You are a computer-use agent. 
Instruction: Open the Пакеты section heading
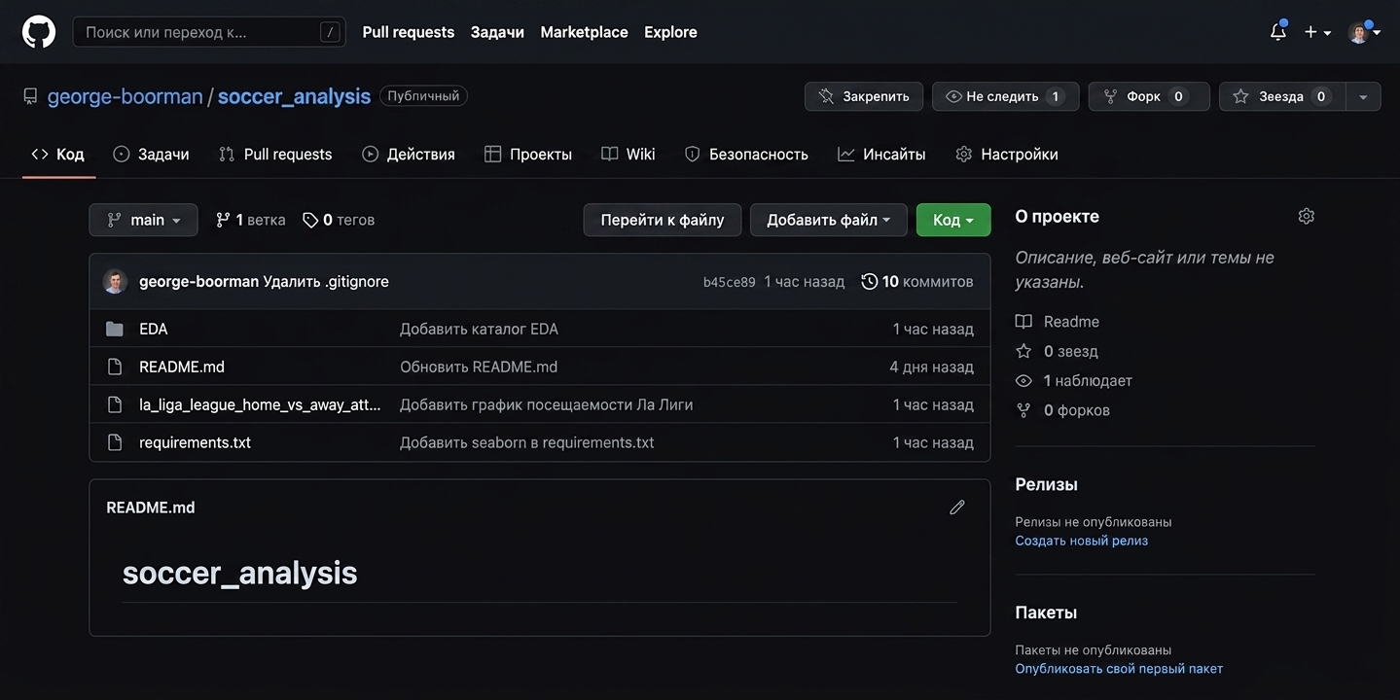pyautogui.click(x=1046, y=612)
